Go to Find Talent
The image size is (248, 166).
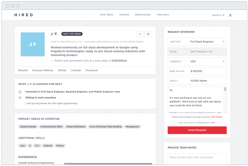click(x=106, y=15)
